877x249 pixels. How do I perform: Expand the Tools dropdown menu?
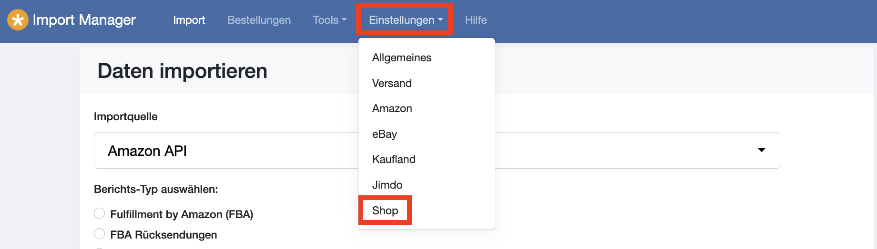pos(329,20)
